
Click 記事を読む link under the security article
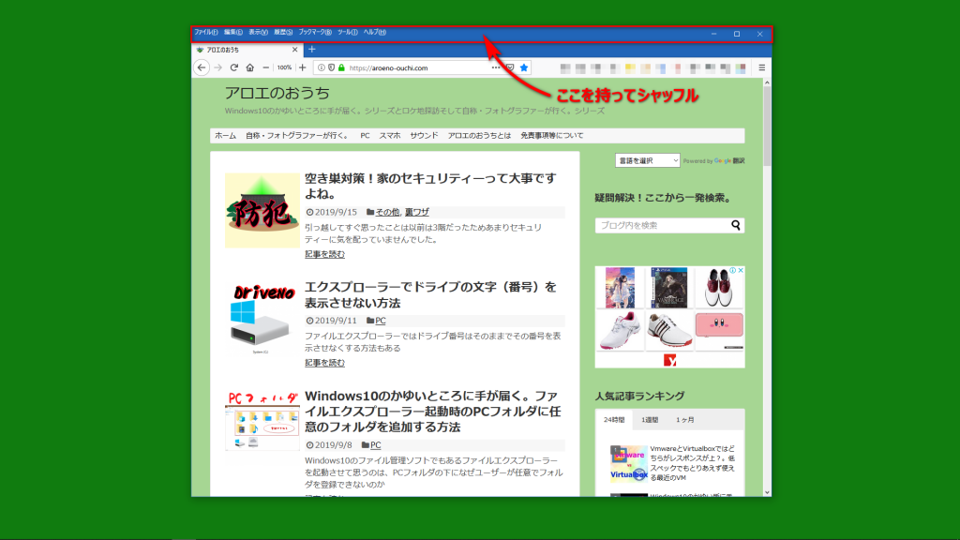tap(324, 254)
